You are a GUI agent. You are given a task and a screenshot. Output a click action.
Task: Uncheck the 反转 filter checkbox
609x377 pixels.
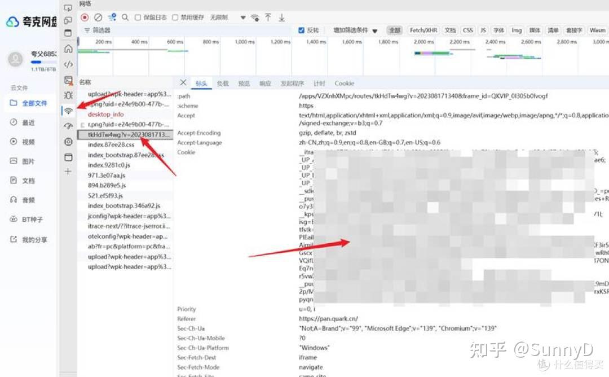click(302, 30)
